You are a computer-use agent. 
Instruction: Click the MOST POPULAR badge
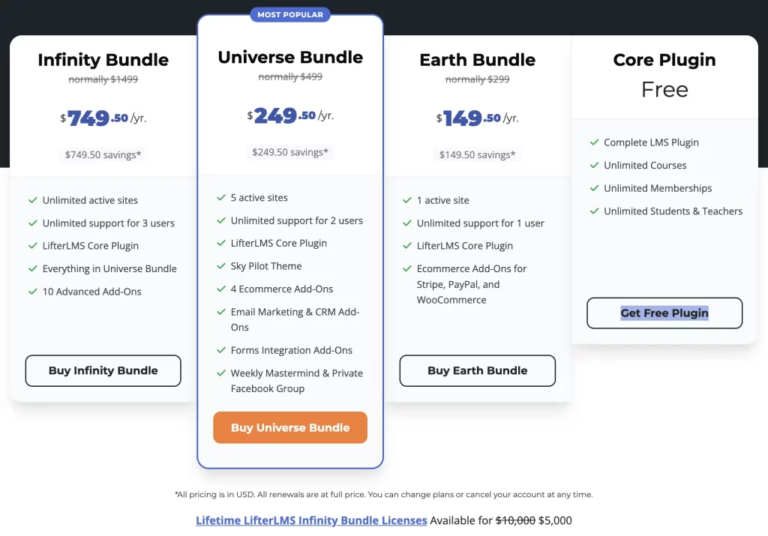[290, 15]
